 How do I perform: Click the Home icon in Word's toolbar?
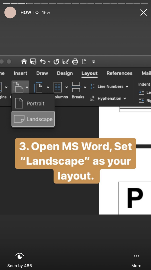pyautogui.click(x=24, y=61)
